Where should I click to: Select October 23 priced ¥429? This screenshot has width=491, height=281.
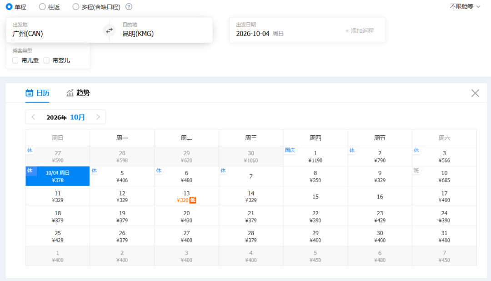pyautogui.click(x=380, y=216)
